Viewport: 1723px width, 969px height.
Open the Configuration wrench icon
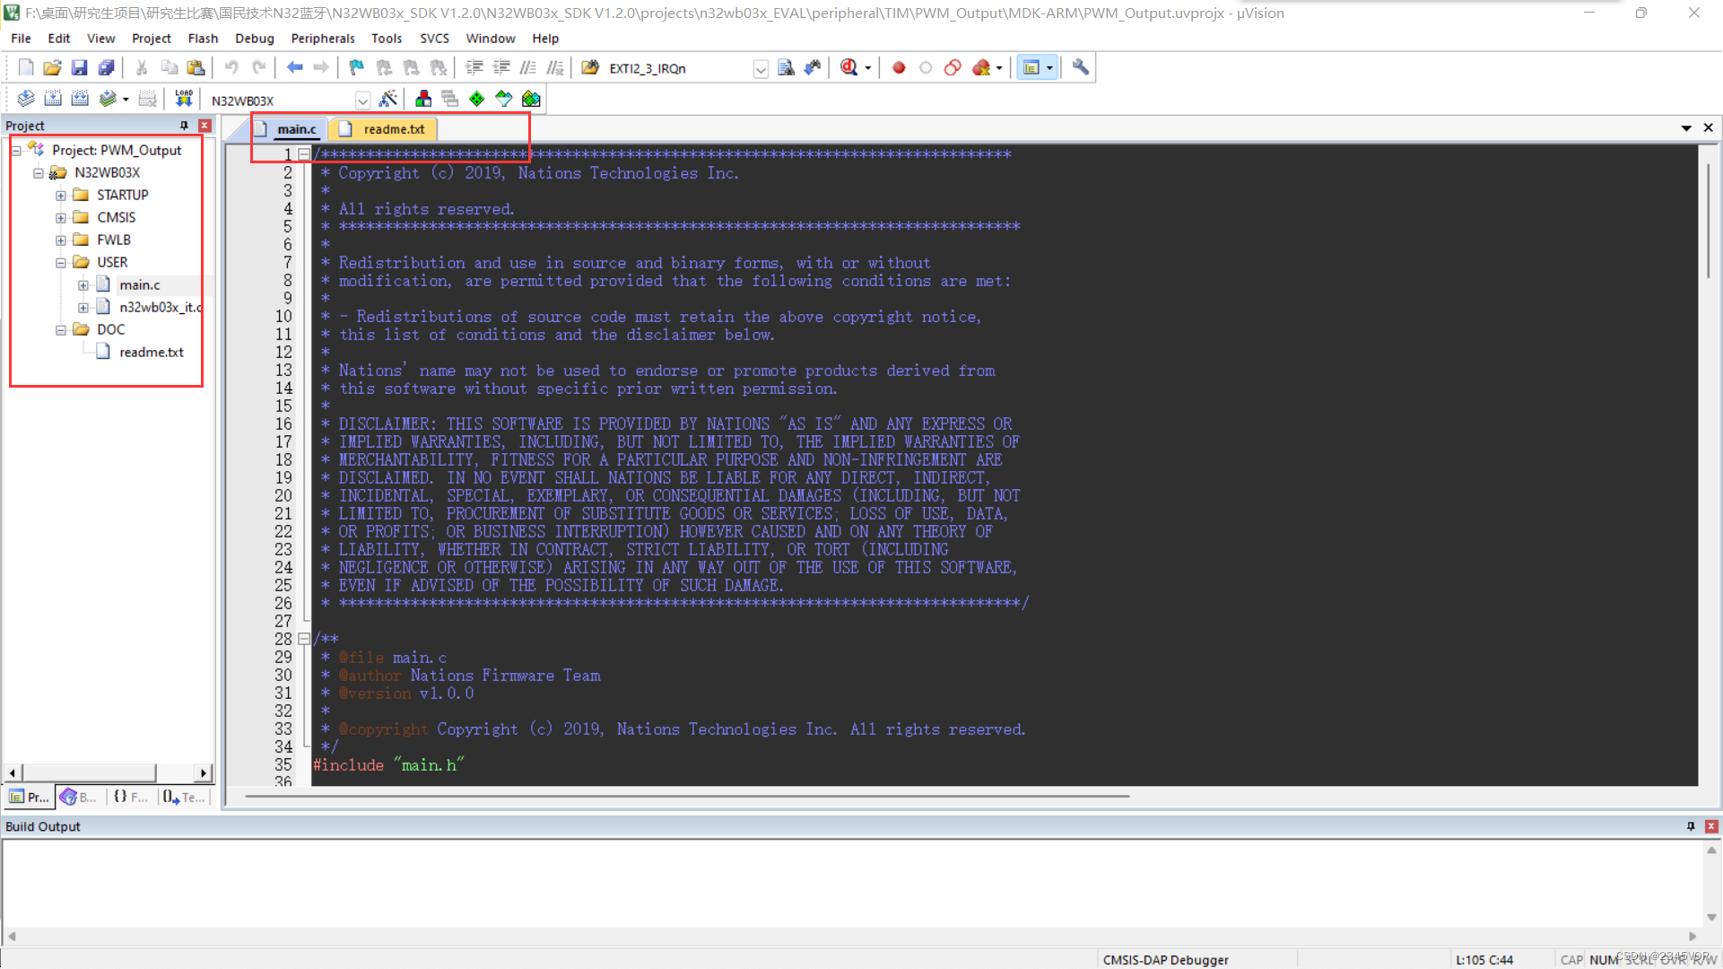click(x=1080, y=67)
